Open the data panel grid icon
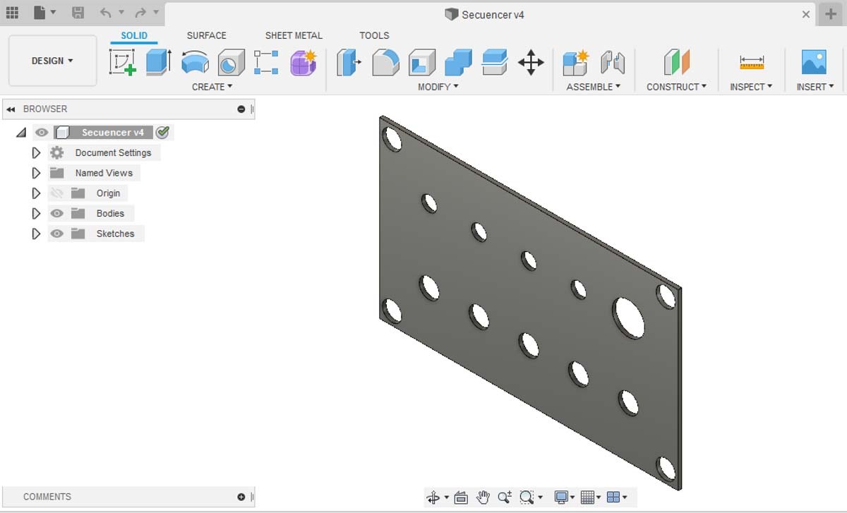Screen dimensions: 847x513 pyautogui.click(x=12, y=13)
